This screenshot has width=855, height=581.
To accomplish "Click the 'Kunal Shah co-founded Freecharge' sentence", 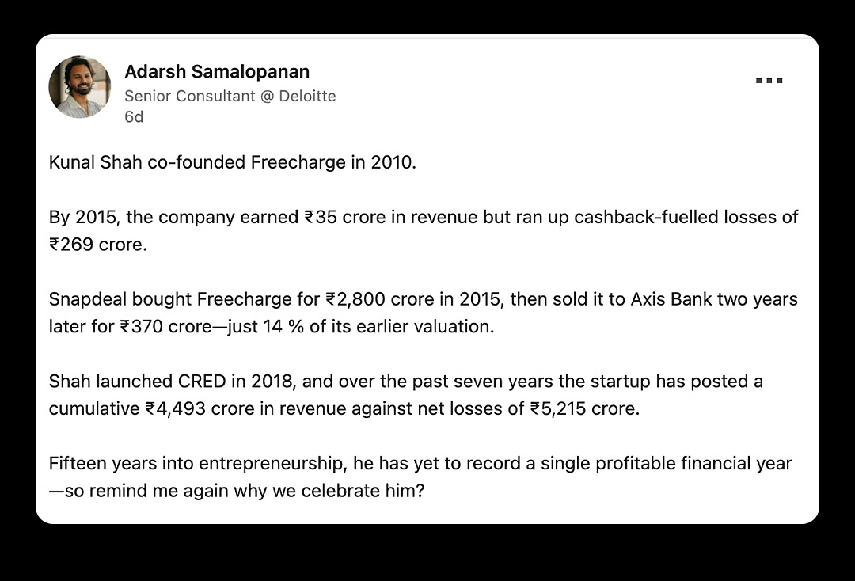I will tap(232, 162).
